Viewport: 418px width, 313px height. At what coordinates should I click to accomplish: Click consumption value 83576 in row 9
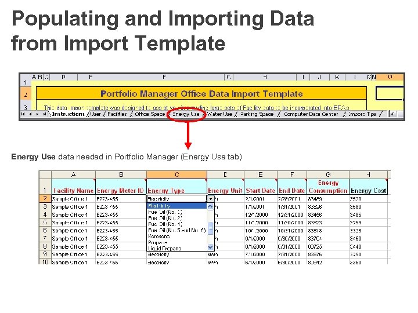pos(328,254)
